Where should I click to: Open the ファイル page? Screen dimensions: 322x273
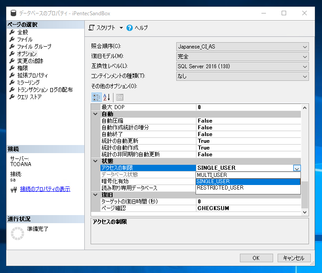[25, 39]
